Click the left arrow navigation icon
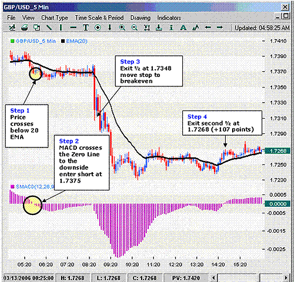The image size is (295, 282). pyautogui.click(x=207, y=27)
